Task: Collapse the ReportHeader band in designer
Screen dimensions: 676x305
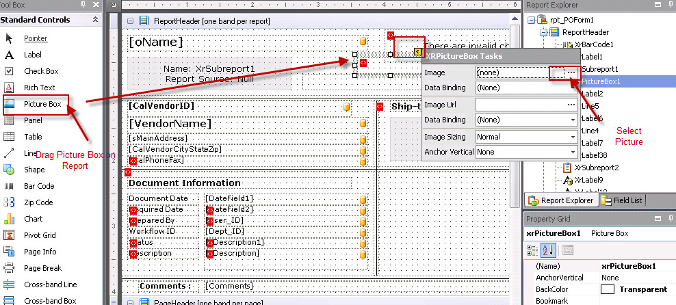Action: [130, 21]
